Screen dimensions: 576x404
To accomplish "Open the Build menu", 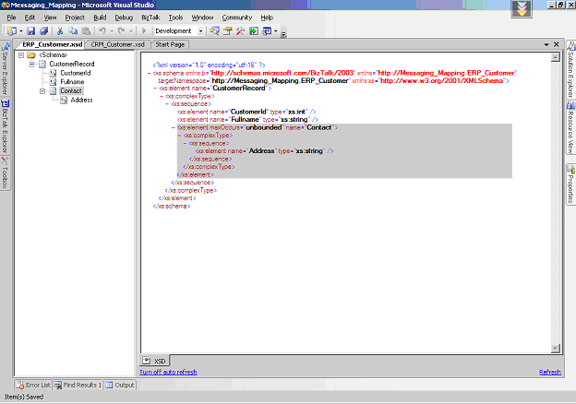I will [100, 18].
